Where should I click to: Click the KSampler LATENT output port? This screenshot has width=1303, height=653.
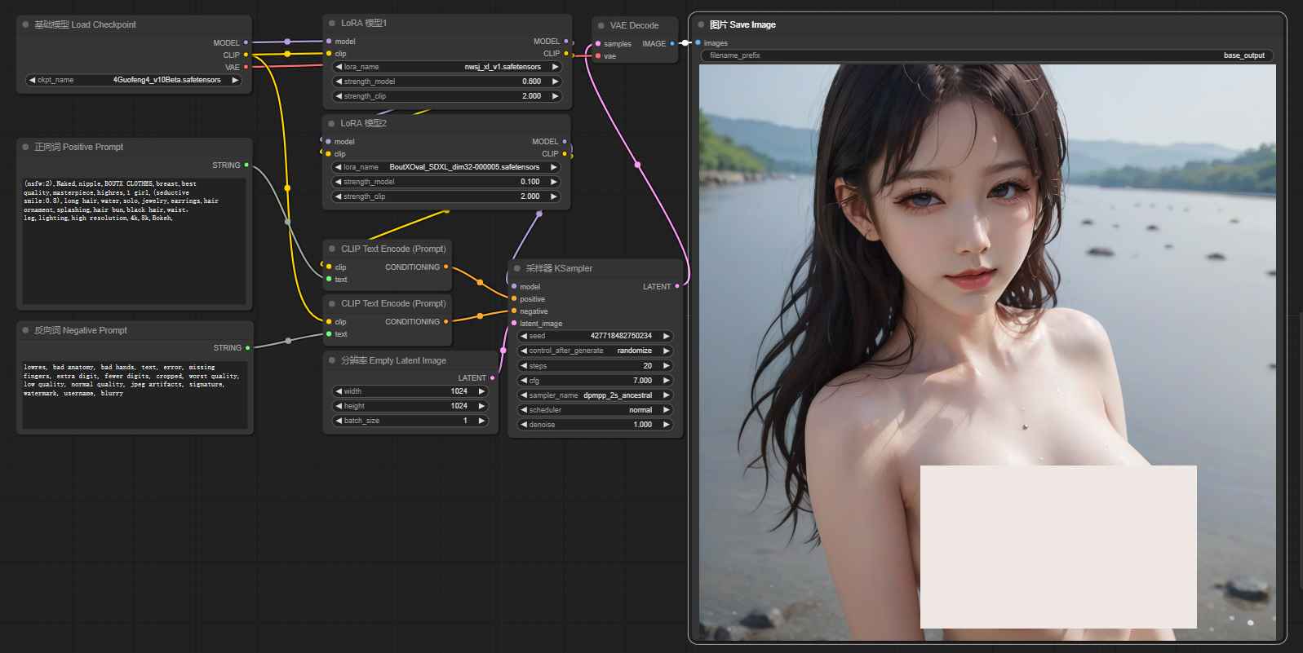[677, 286]
